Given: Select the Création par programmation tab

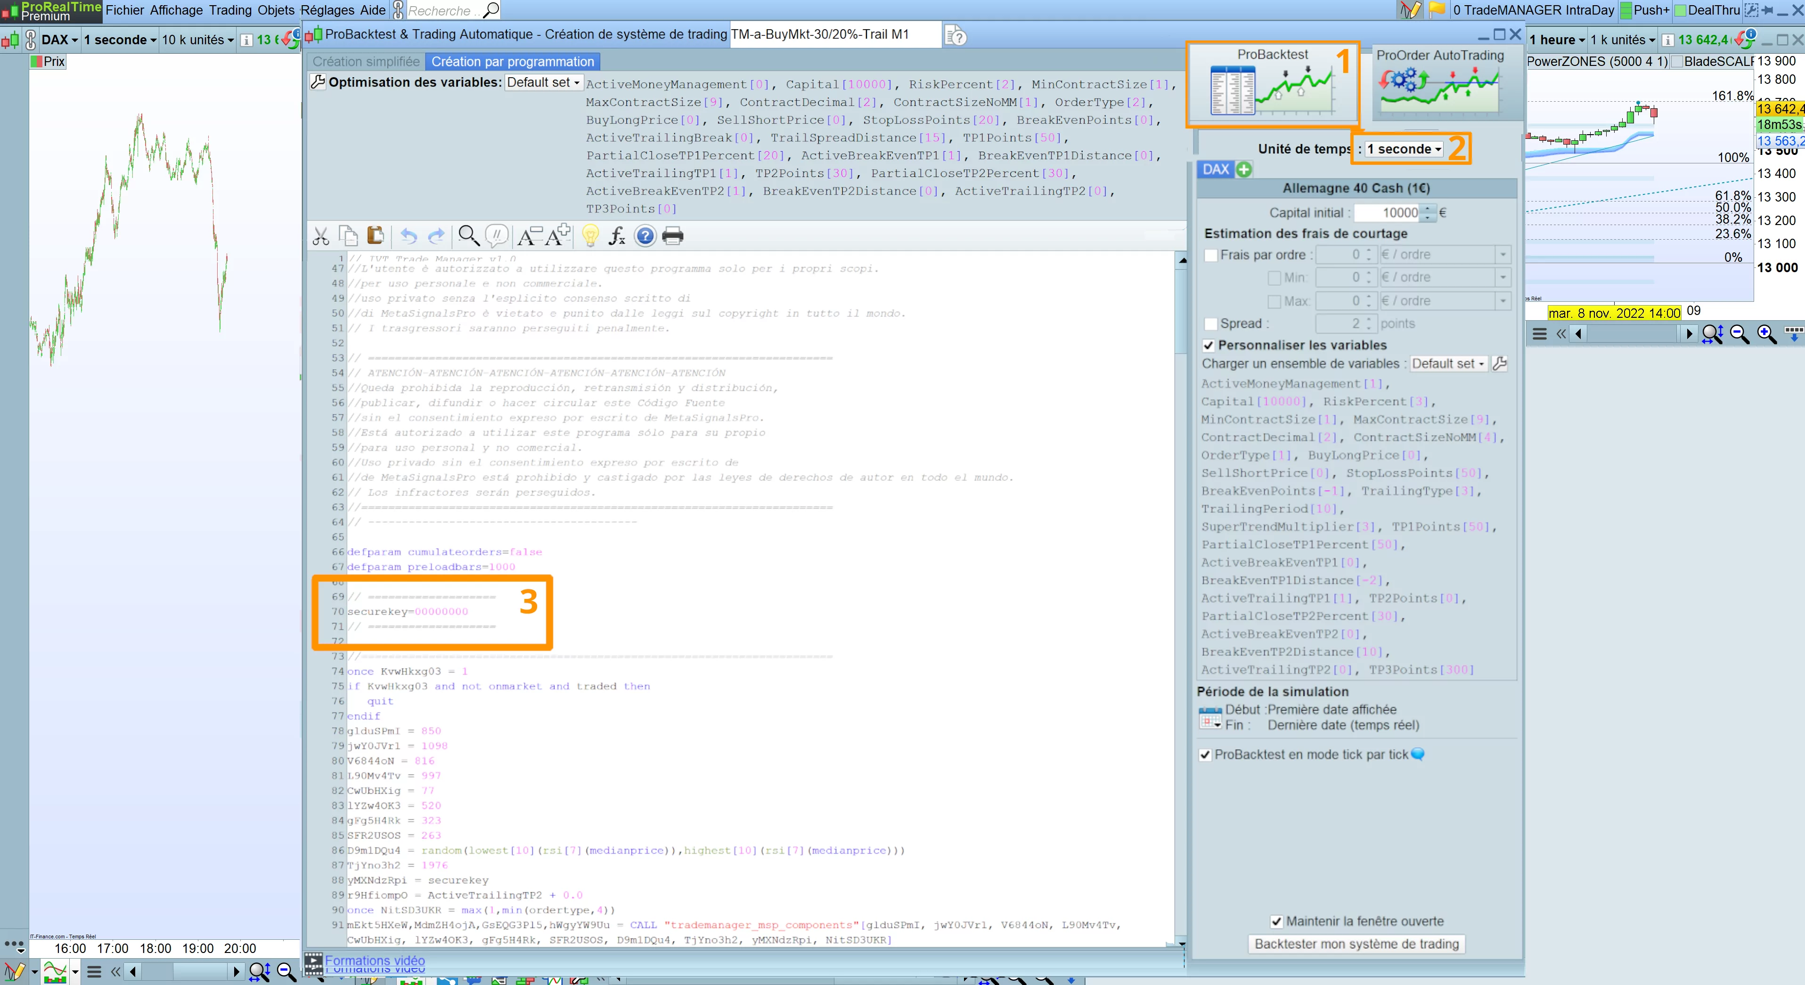Looking at the screenshot, I should [513, 62].
